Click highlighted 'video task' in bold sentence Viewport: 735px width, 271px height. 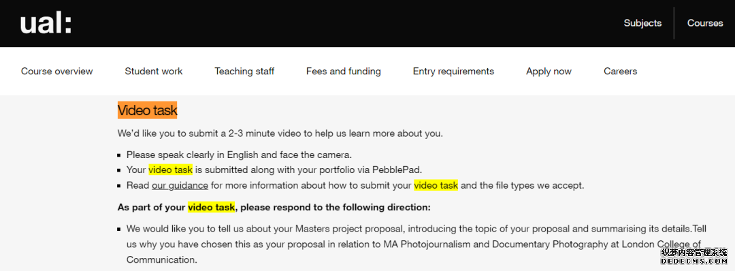coord(212,207)
